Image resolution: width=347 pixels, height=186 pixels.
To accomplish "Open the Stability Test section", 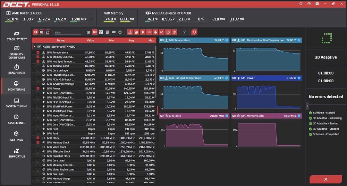I will 17,36.
